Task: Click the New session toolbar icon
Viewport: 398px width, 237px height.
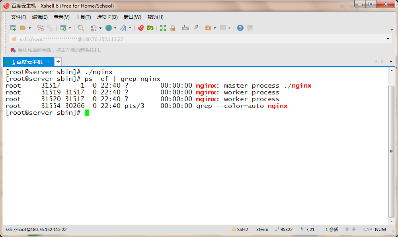Action: click(13, 28)
